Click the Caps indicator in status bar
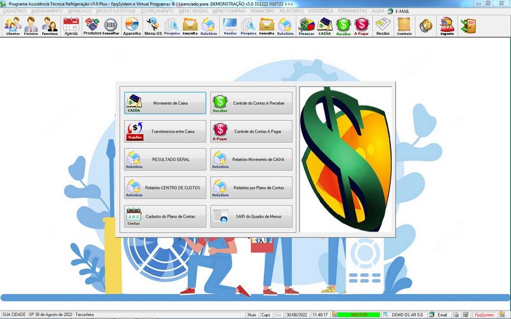Image resolution: width=511 pixels, height=319 pixels. click(266, 315)
